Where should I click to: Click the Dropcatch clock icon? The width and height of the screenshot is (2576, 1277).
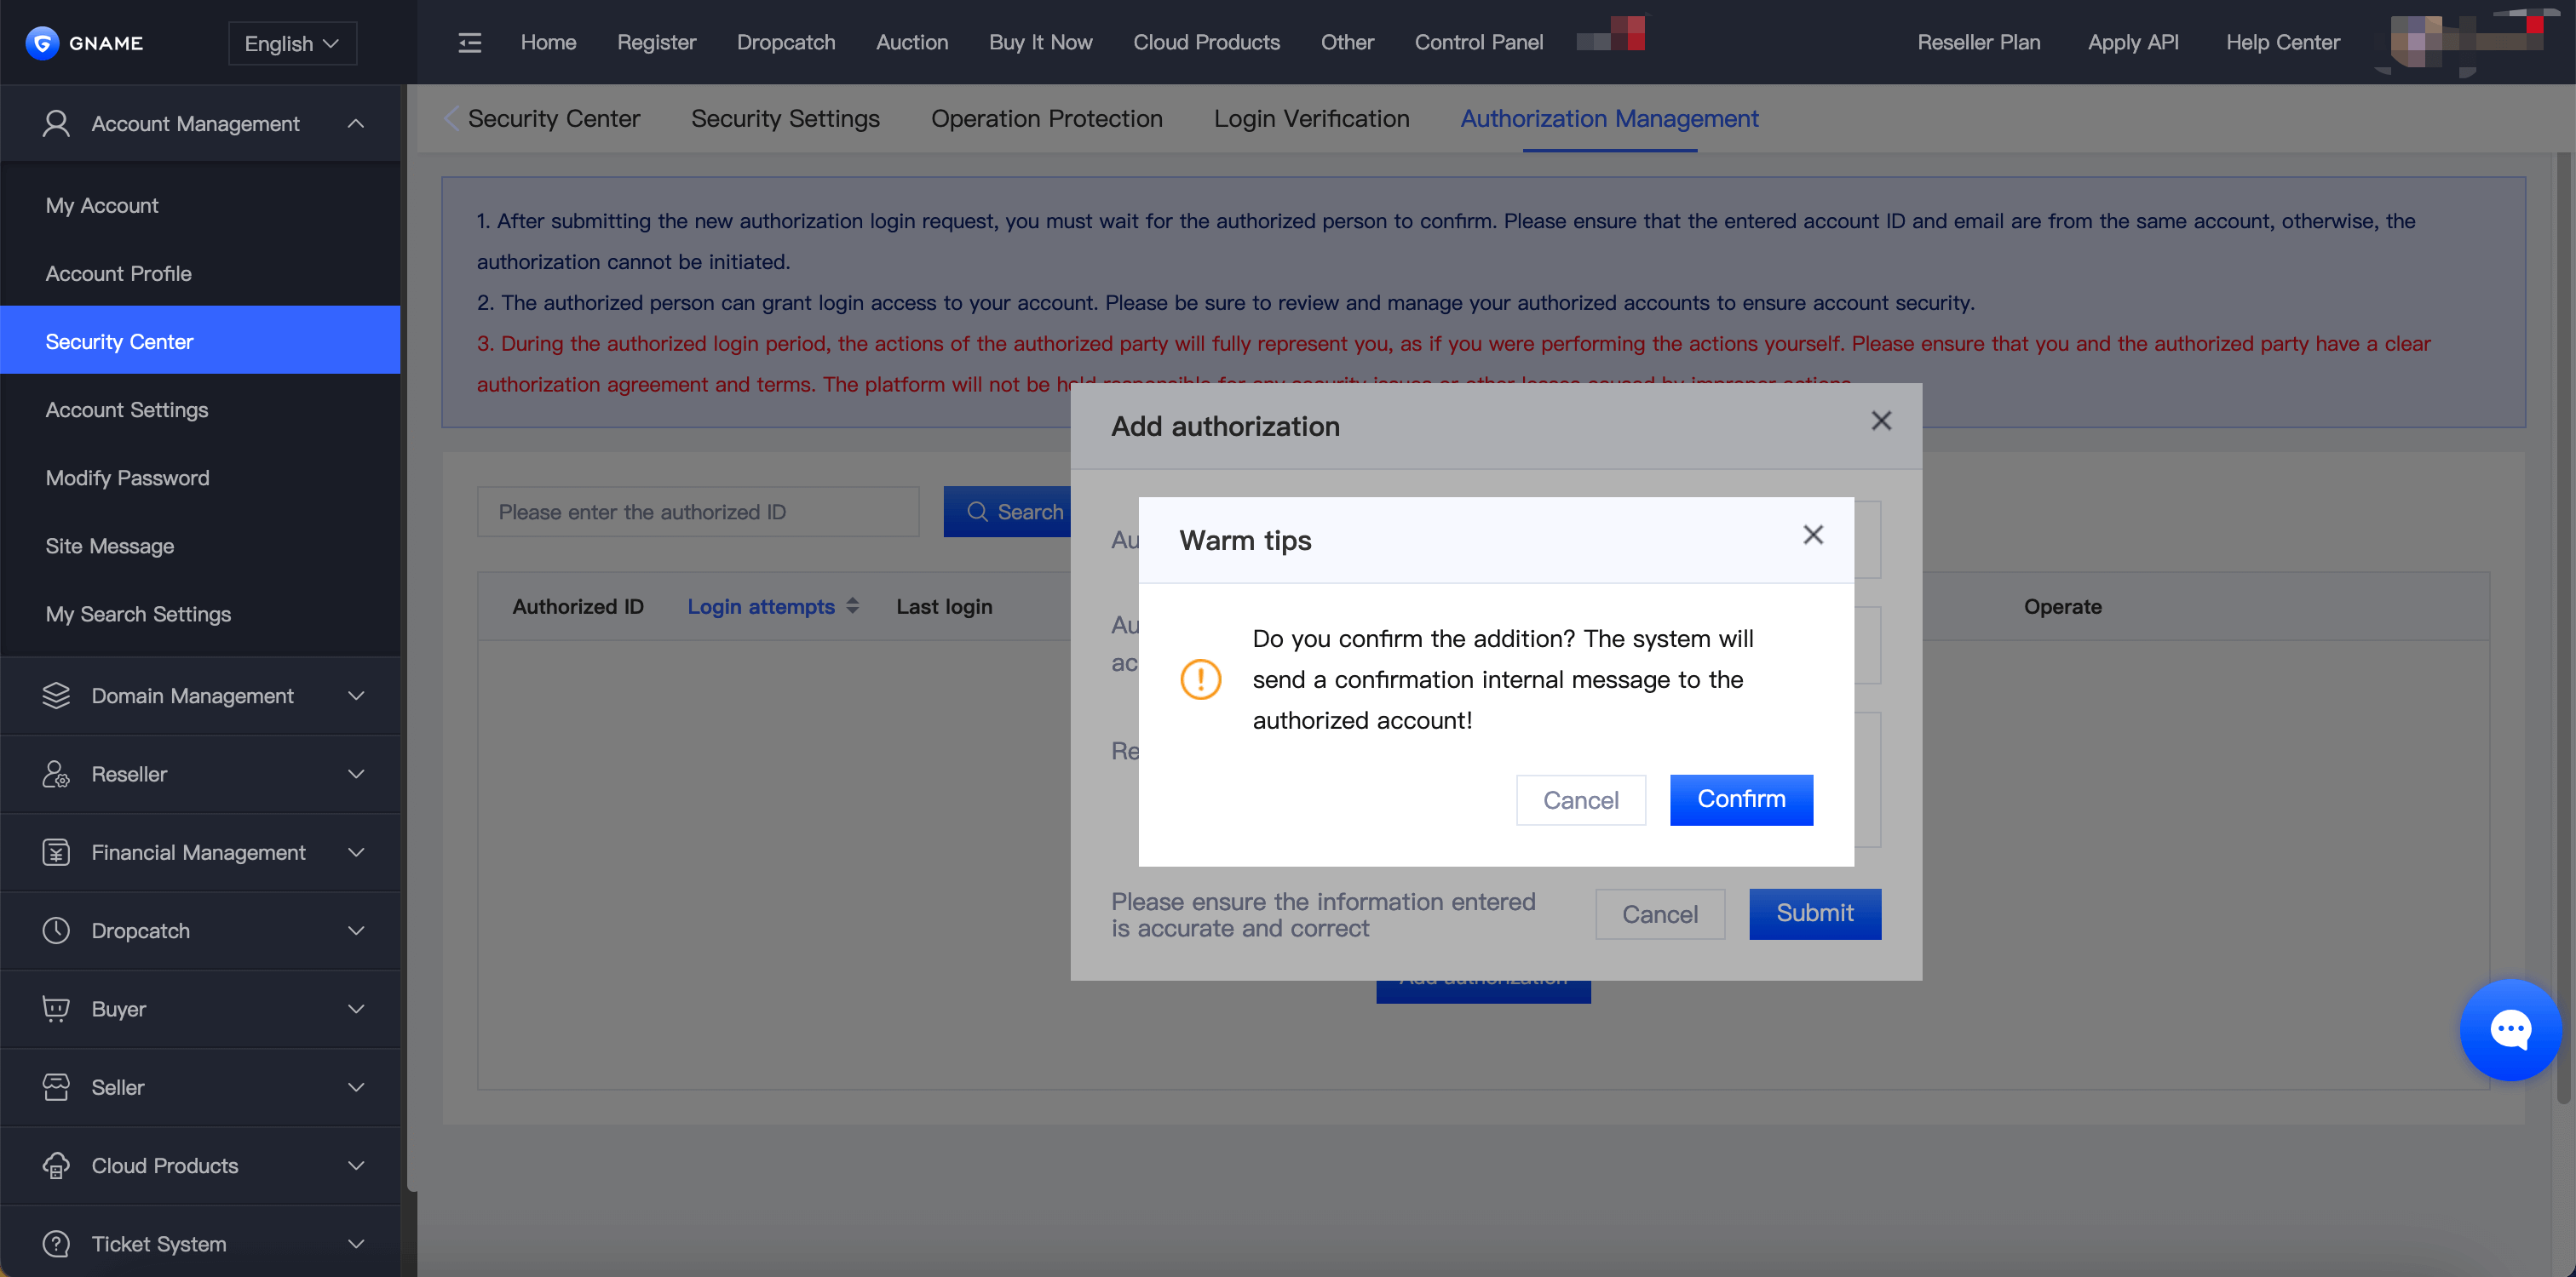point(56,931)
